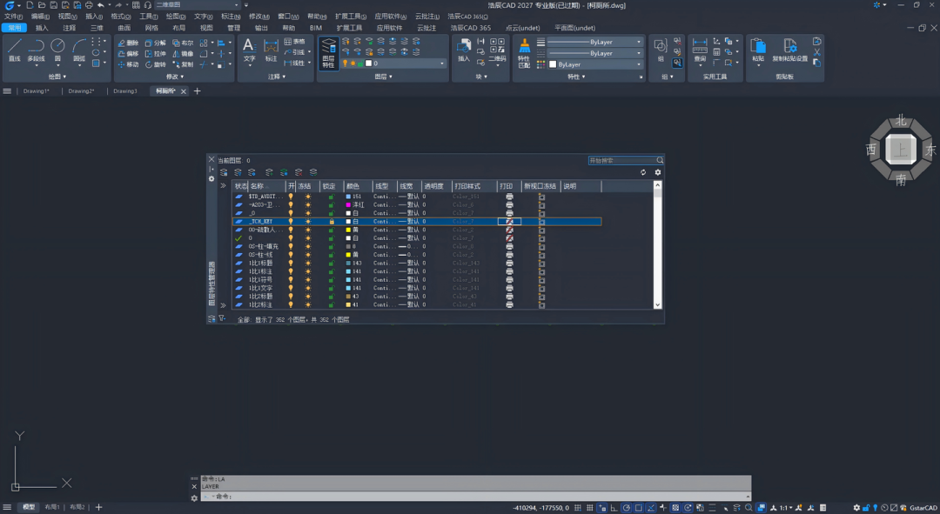Toggle plot icon for layer 1比2标注
Image resolution: width=940 pixels, height=514 pixels.
(509, 304)
